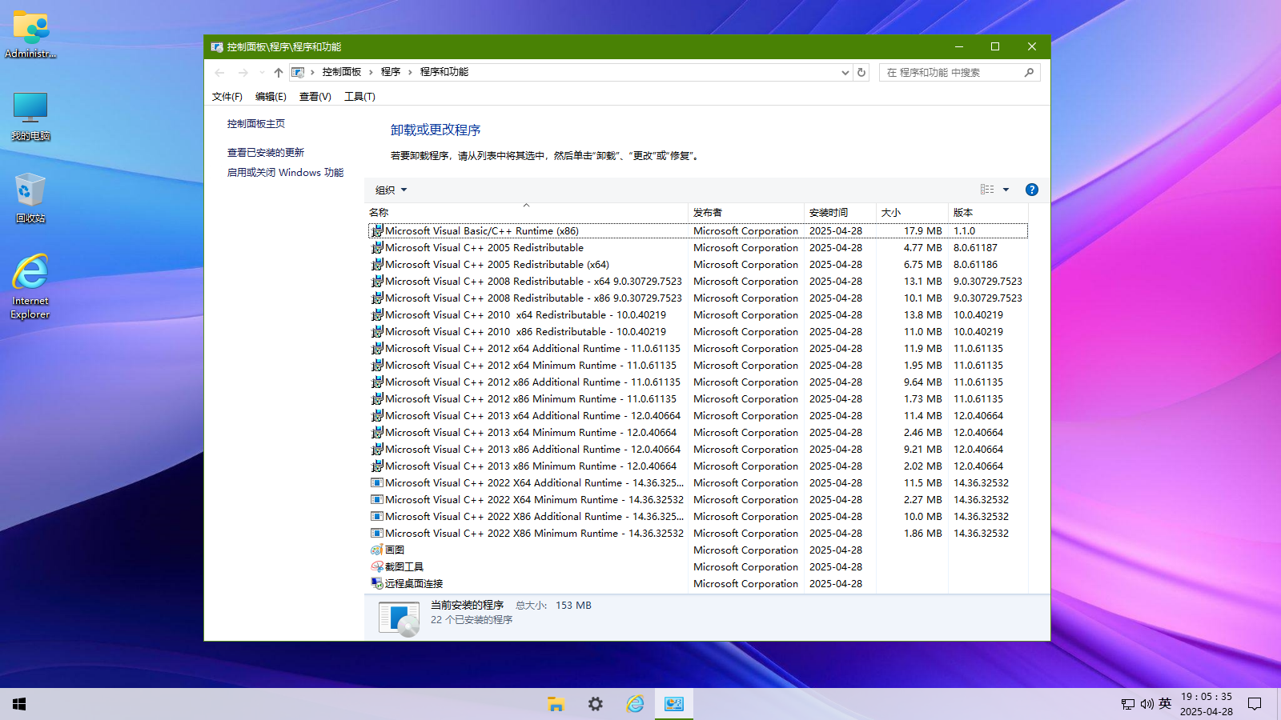
Task: Click the change view icon
Action: (x=987, y=190)
